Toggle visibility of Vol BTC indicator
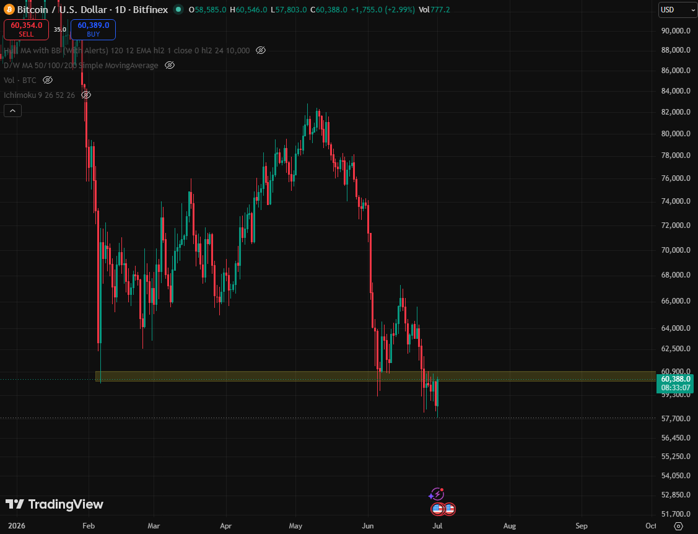 [48, 80]
